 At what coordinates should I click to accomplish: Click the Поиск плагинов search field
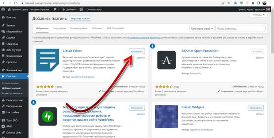240,29
